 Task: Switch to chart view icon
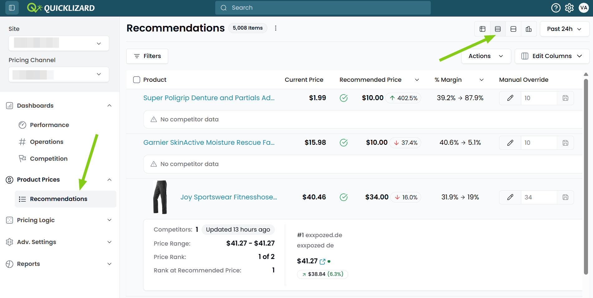tap(528, 29)
